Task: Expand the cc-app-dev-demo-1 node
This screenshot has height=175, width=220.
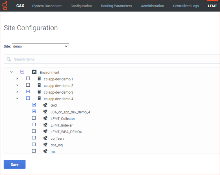Action: point(17,78)
